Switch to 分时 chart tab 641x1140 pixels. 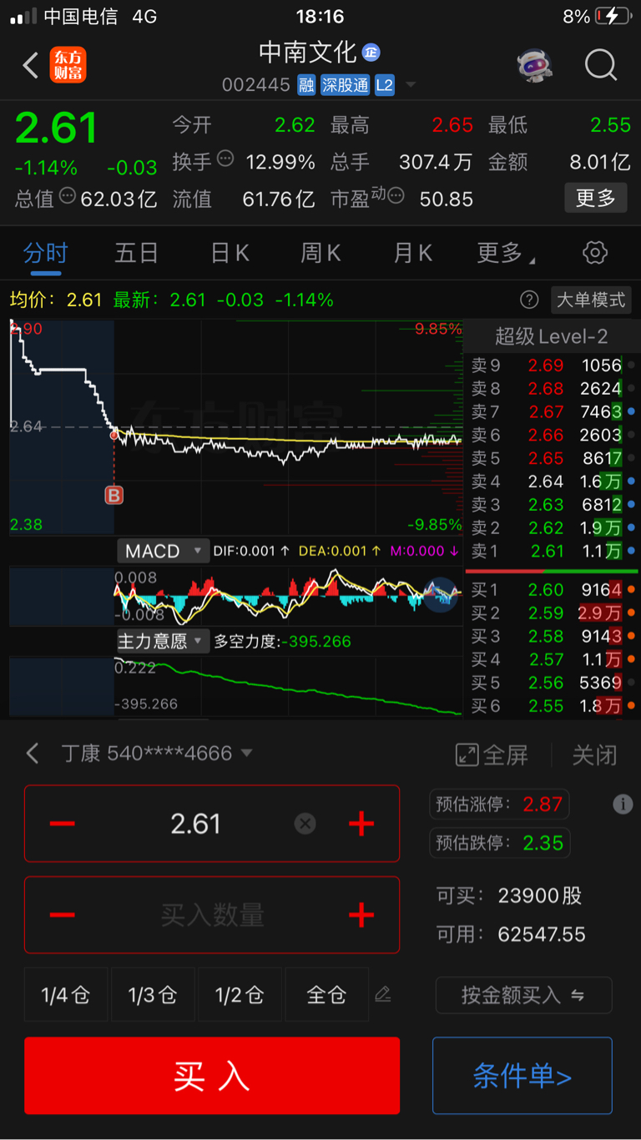(x=45, y=253)
